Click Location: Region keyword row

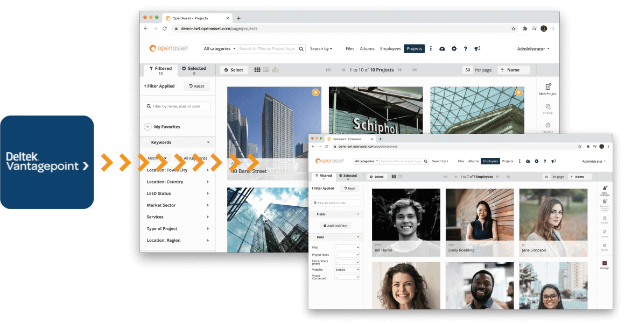(x=178, y=240)
